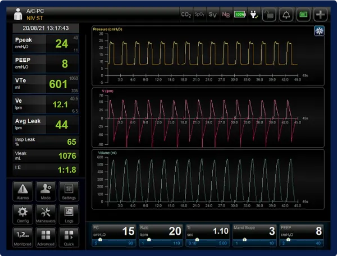Toggle CO2 monitoring indicator
The height and width of the screenshot is (256, 337).
186,14
